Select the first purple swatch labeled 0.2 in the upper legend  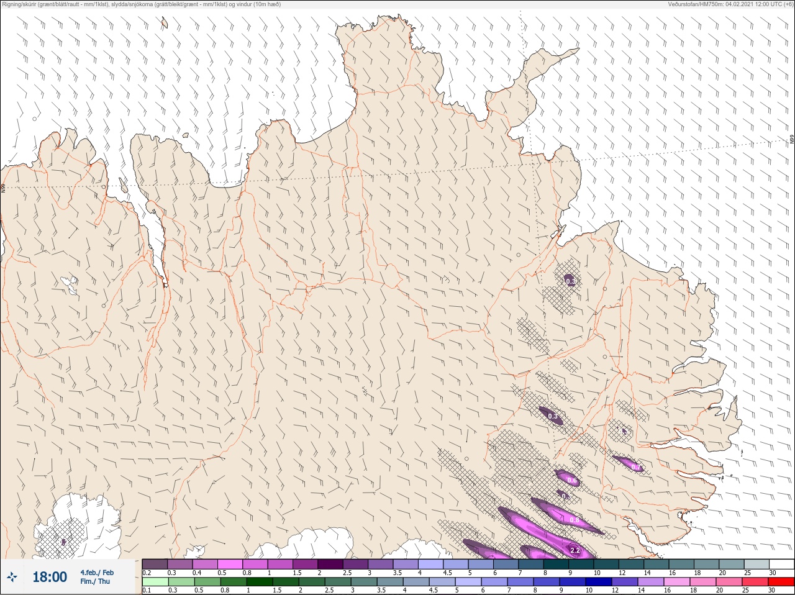point(155,564)
